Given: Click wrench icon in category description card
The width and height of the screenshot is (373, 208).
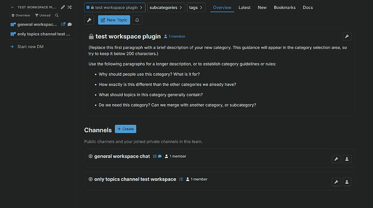Looking at the screenshot, I should [347, 36].
